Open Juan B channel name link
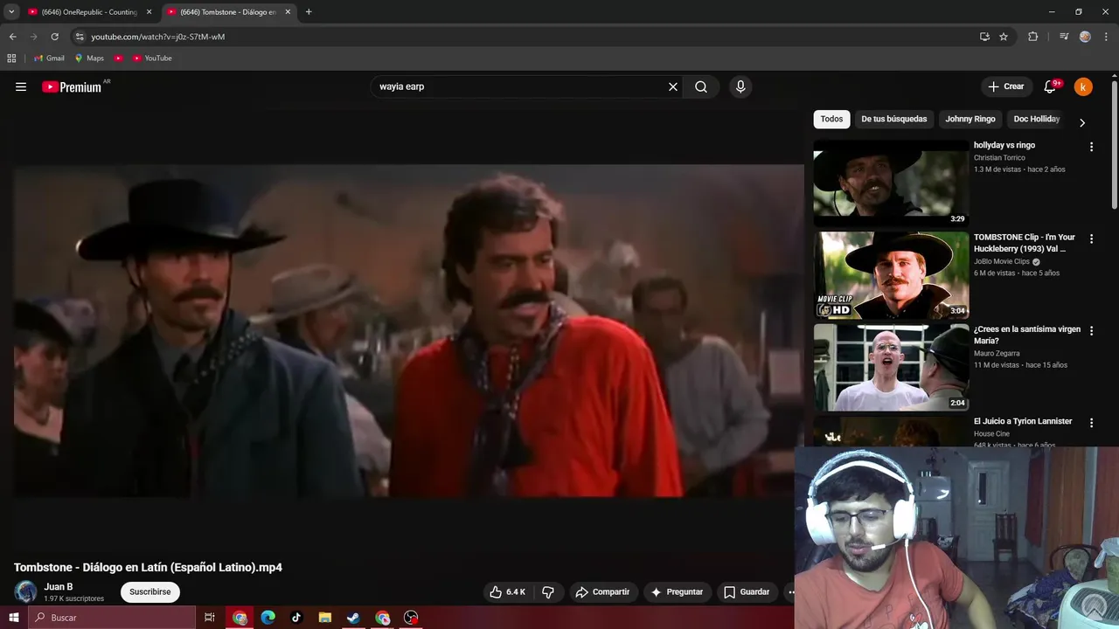 pyautogui.click(x=59, y=586)
